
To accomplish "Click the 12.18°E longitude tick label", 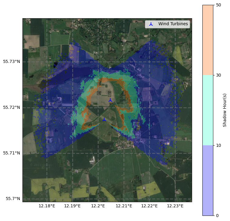I will point(47,206).
